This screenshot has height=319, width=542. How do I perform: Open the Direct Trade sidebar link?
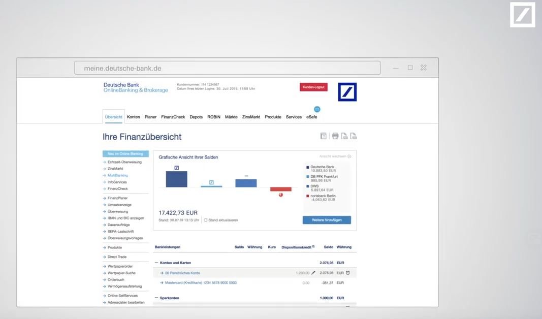pos(117,257)
